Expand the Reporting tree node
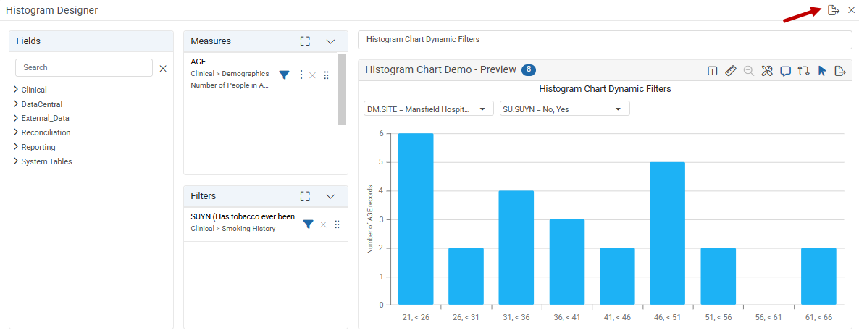The height and width of the screenshot is (333, 859). pos(17,147)
